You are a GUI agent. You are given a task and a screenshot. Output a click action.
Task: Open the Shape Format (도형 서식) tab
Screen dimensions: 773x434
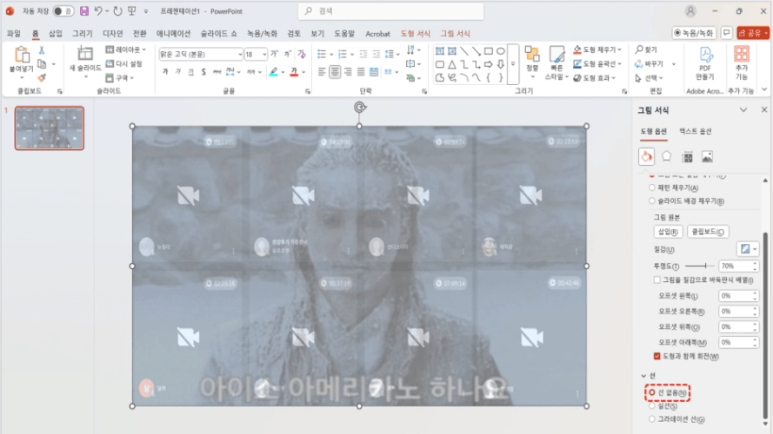(x=415, y=34)
